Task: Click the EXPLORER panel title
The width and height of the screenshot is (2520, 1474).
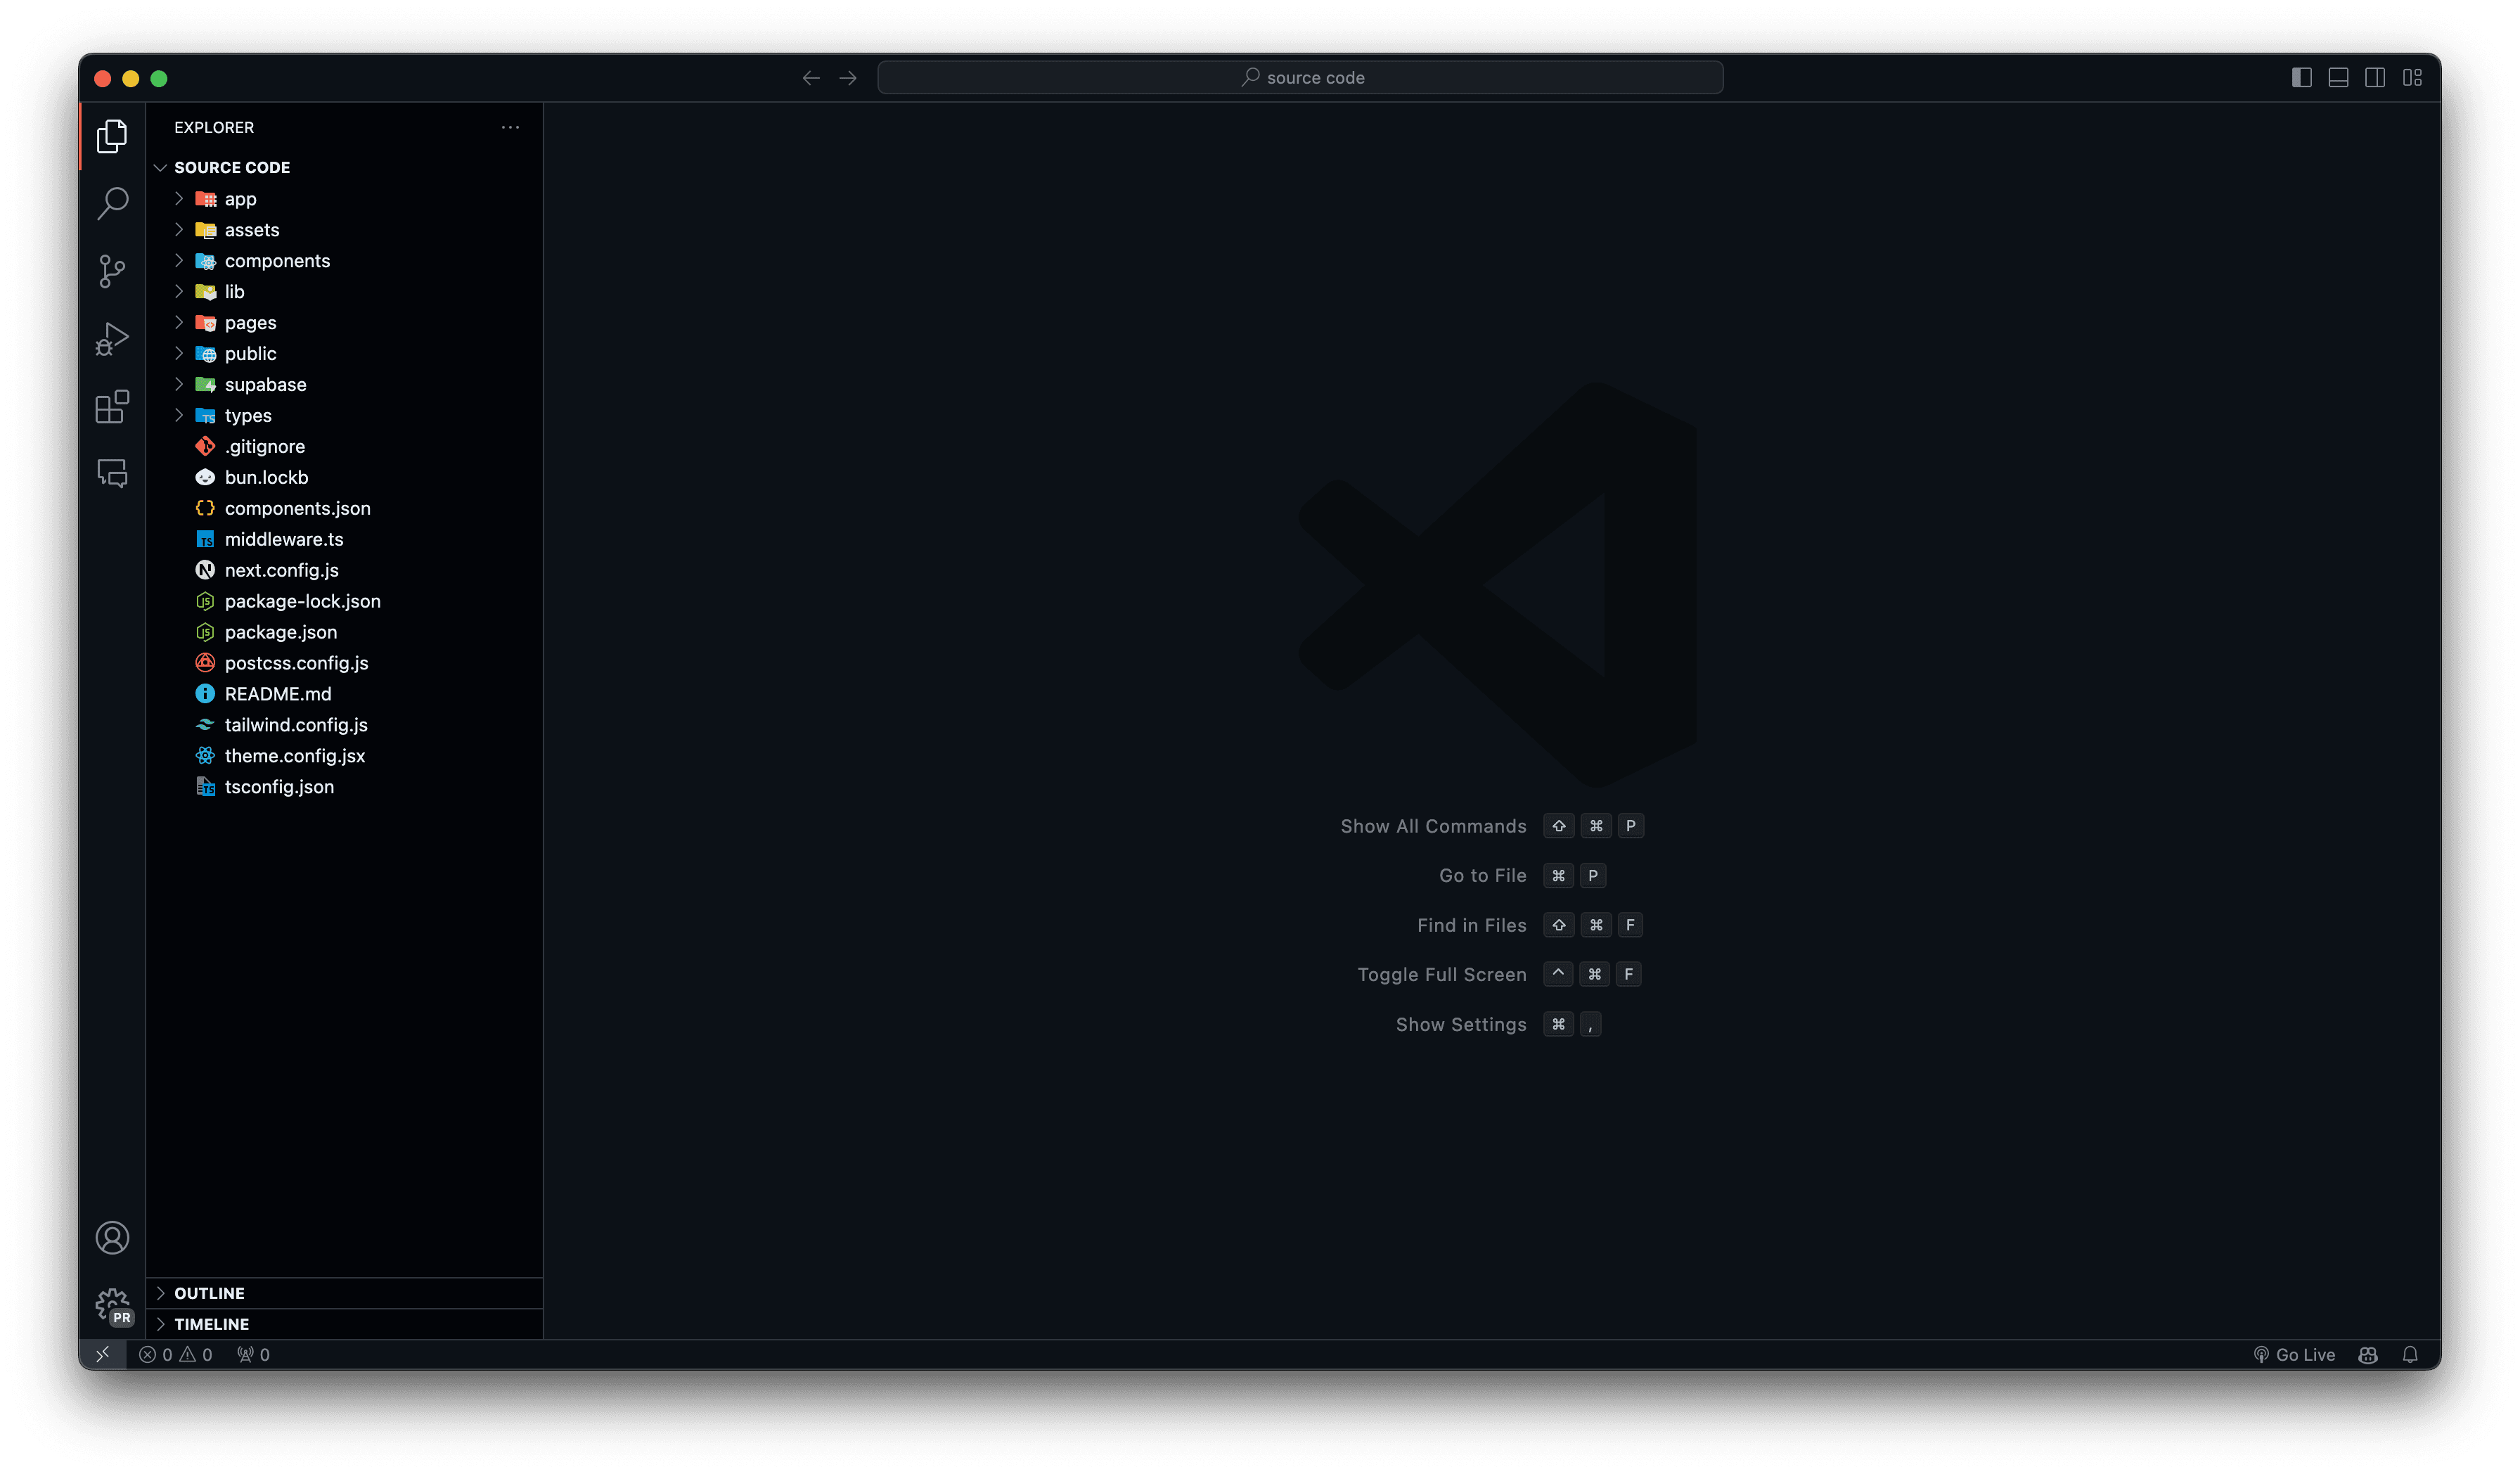Action: 214,127
